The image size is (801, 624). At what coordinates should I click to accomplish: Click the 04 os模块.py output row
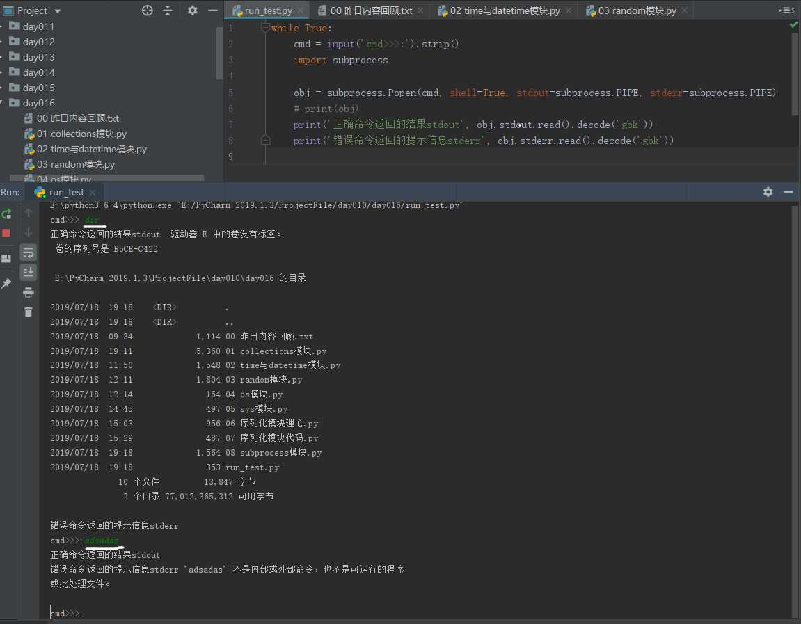(x=166, y=394)
